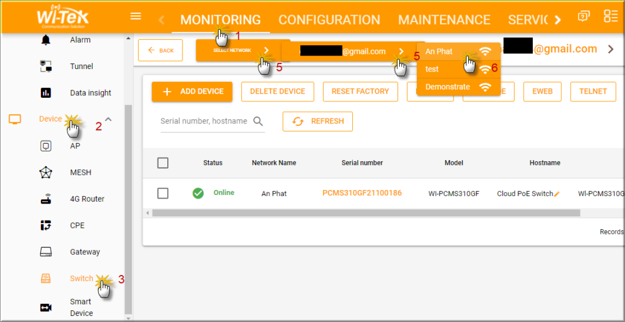Check the An Phat row checkbox
The image size is (625, 322).
pyautogui.click(x=163, y=193)
